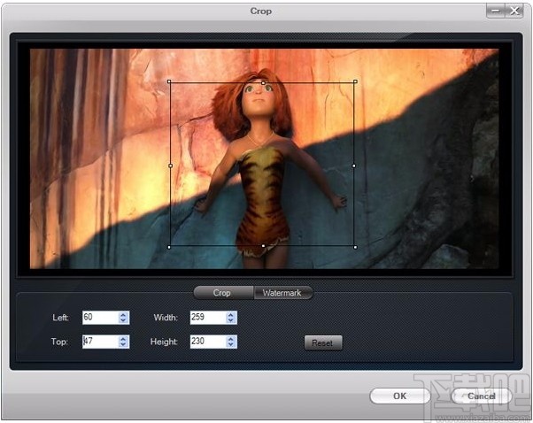The image size is (533, 423).
Task: Decrease the Width value with down arrow
Action: coord(231,320)
